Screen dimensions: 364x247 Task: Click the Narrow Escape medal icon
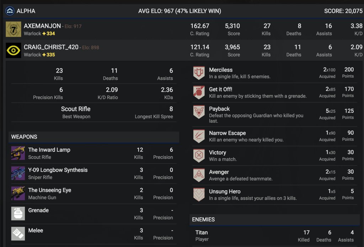pyautogui.click(x=199, y=136)
